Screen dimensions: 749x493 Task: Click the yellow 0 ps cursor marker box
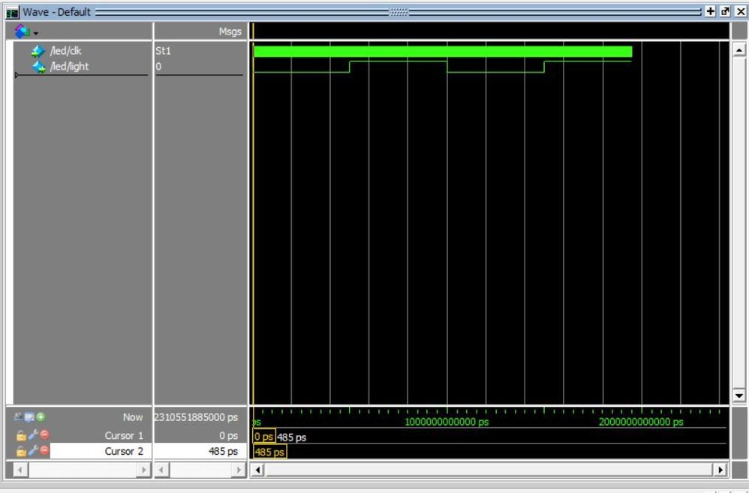264,436
